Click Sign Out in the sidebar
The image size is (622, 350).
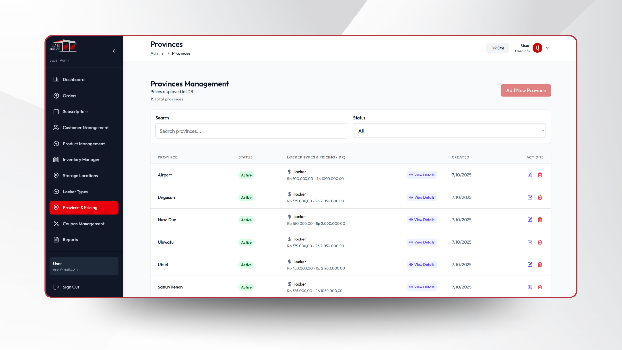(x=71, y=287)
